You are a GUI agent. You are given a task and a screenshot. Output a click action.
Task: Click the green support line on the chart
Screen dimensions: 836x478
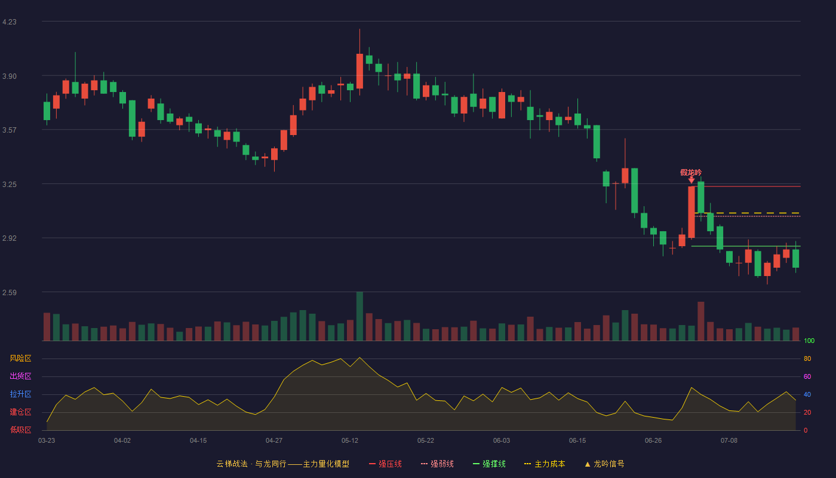pos(746,246)
